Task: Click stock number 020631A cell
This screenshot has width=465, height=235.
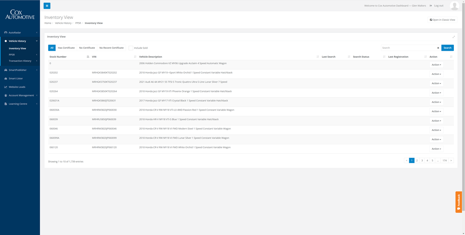Action: (55, 101)
